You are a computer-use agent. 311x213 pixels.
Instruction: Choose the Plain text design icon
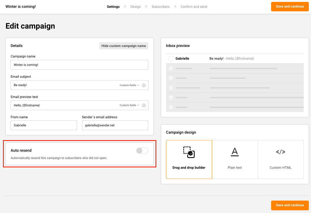235,152
